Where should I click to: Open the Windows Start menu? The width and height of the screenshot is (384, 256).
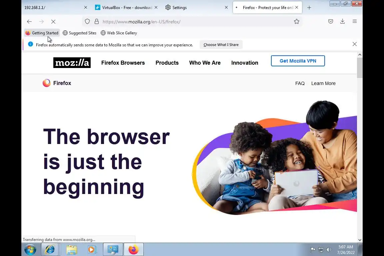pyautogui.click(x=30, y=250)
